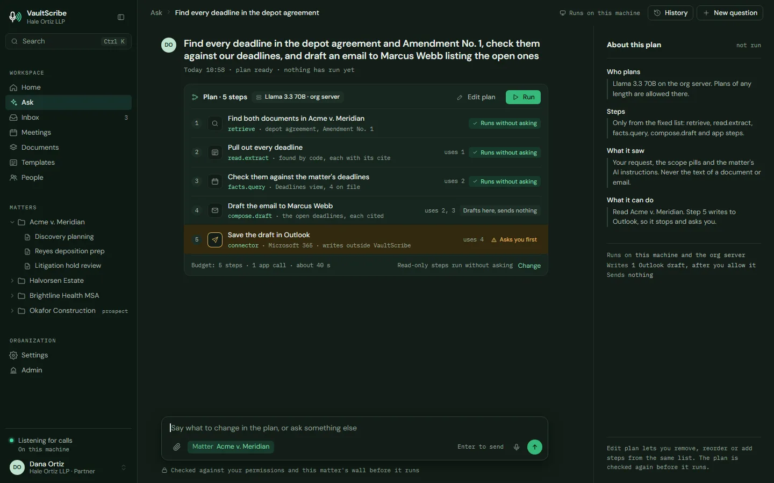Image resolution: width=774 pixels, height=483 pixels.
Task: Click the Dana Ortiz profile avatar
Action: [17, 467]
